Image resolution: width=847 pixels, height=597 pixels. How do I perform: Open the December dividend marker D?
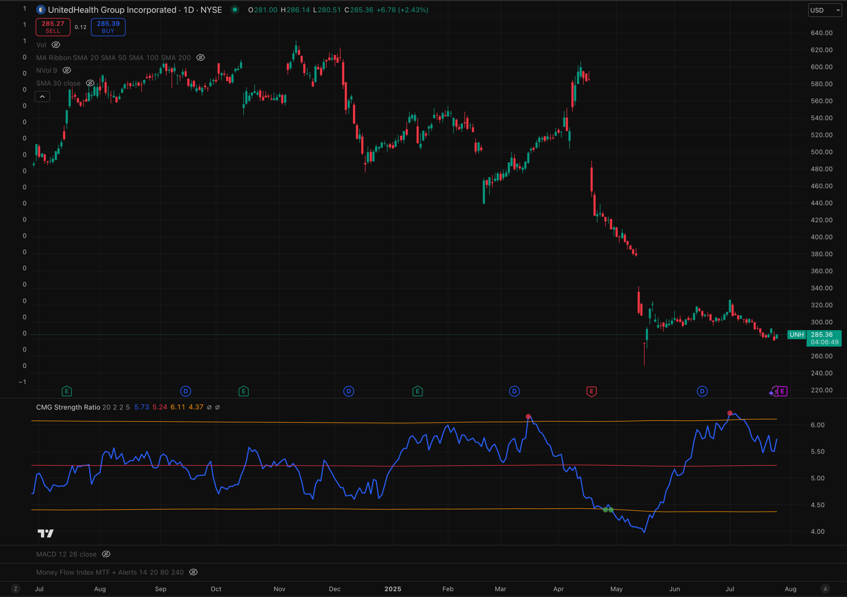click(349, 391)
